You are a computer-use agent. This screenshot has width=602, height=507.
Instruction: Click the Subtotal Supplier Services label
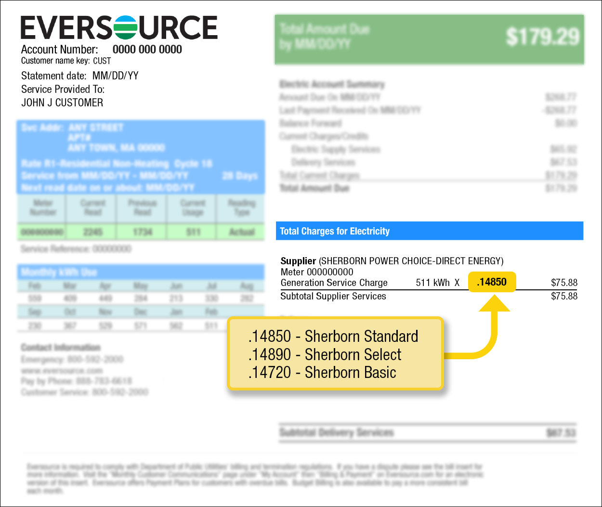pos(333,296)
